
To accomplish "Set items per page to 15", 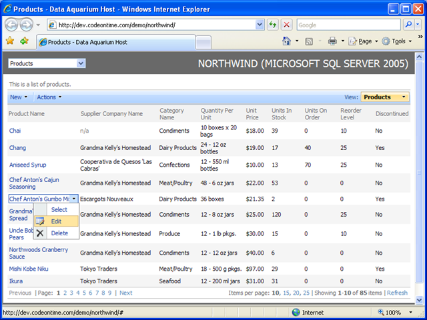I will 286,293.
